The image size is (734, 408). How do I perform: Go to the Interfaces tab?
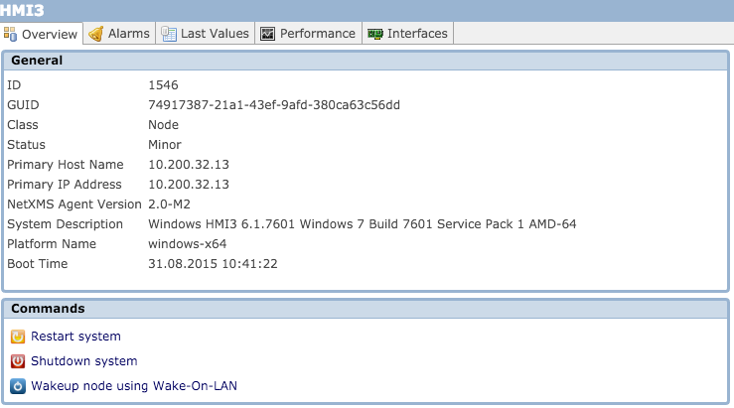pos(408,34)
